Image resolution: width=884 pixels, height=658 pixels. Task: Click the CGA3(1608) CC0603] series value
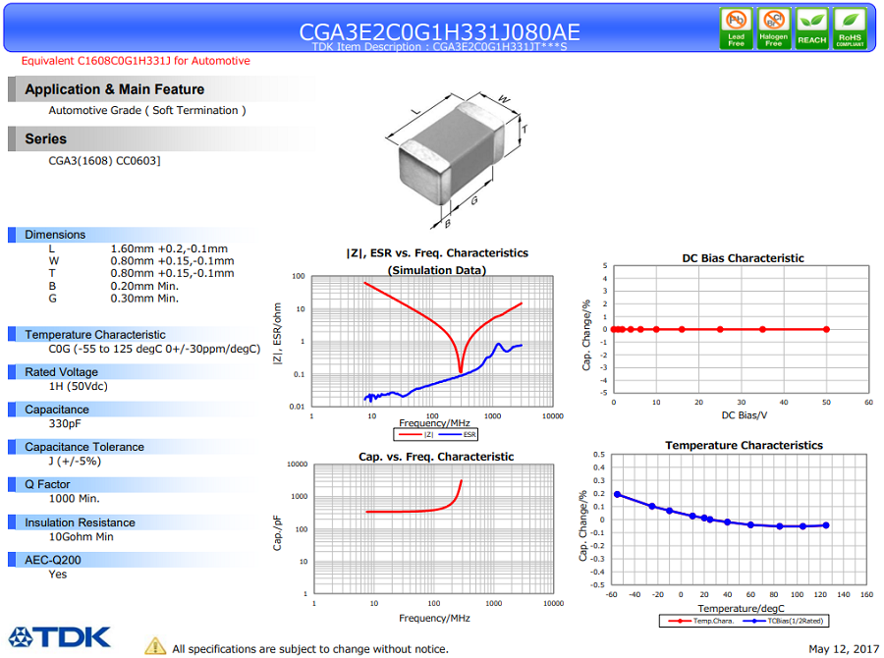[x=104, y=161]
